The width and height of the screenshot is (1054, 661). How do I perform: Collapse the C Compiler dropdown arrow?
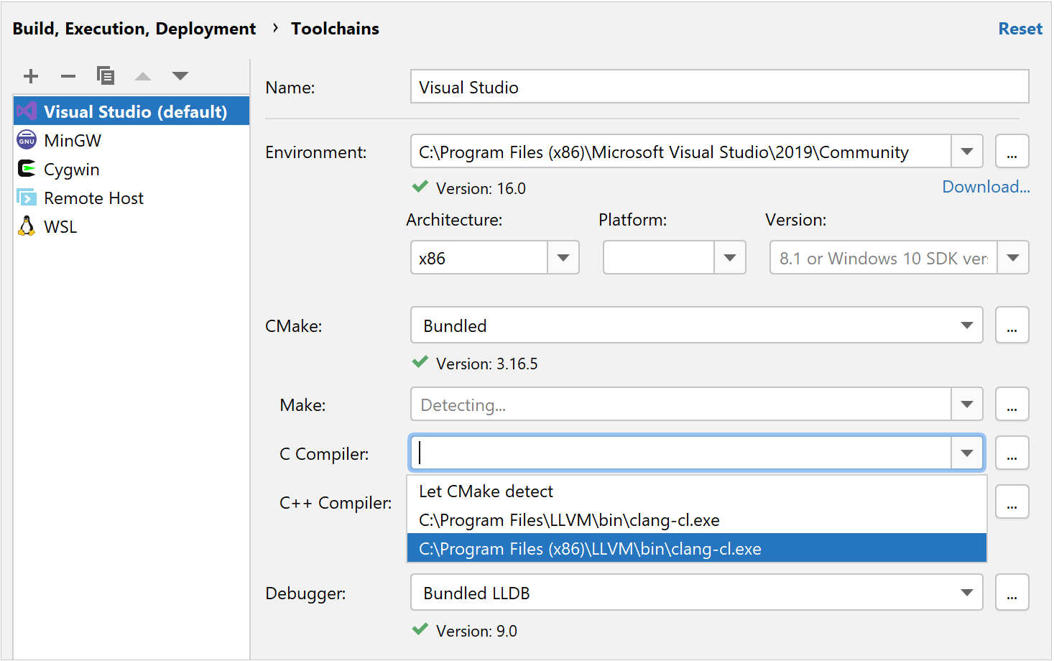[967, 453]
